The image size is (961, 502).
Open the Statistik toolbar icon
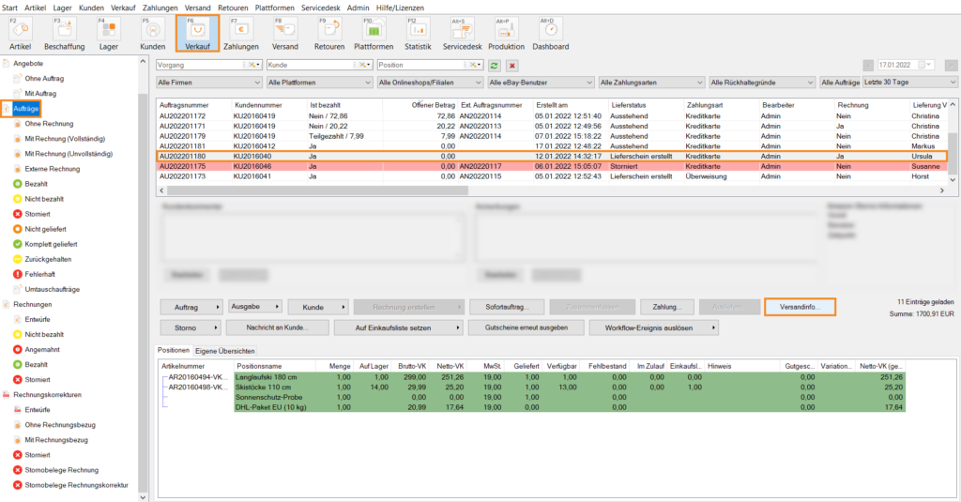click(418, 33)
